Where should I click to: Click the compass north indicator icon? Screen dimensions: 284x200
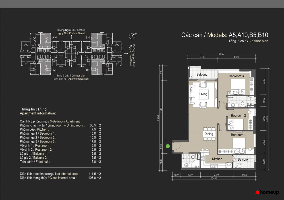(132, 36)
